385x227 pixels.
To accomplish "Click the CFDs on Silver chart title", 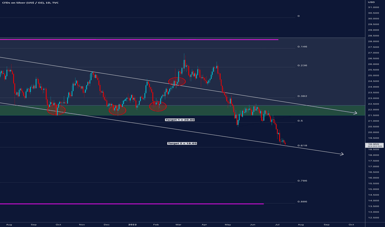I will [x=30, y=3].
